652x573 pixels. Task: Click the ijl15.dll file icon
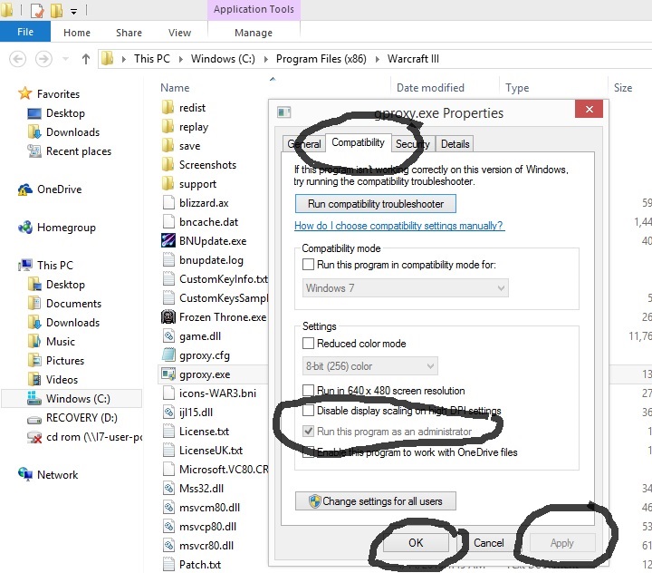click(168, 412)
